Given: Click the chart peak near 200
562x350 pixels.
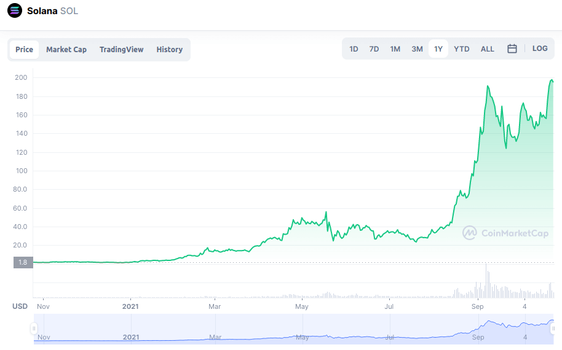Looking at the screenshot, I should click(551, 80).
